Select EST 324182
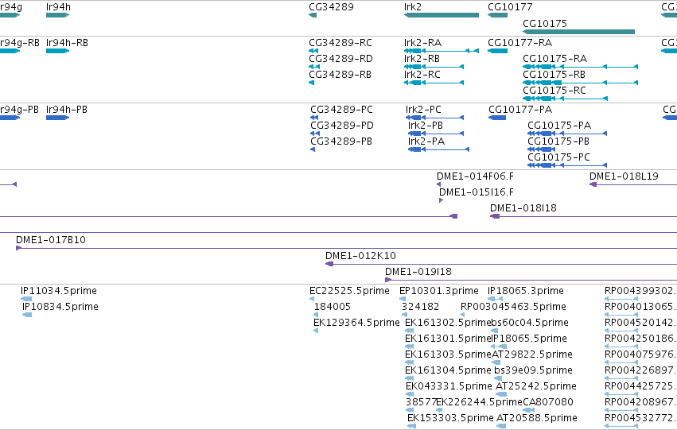The width and height of the screenshot is (677, 430). pos(421,307)
